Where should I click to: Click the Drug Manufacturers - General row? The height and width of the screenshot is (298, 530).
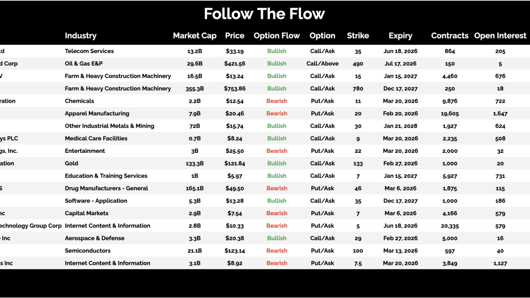pos(106,188)
